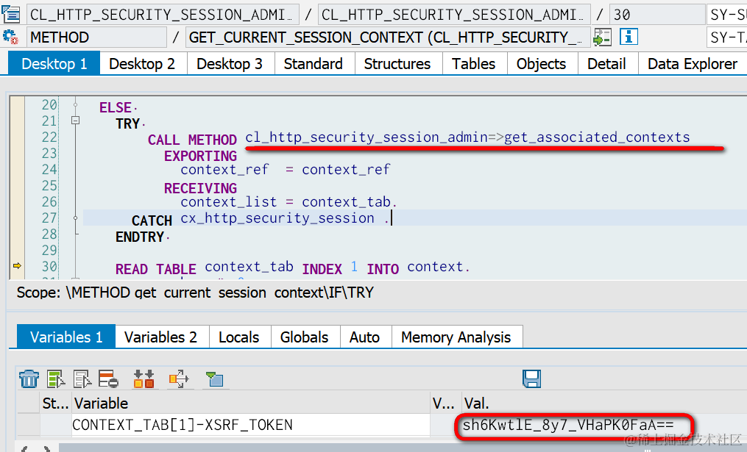The height and width of the screenshot is (452, 747).
Task: Click the Scope path text below the editor
Action: [195, 292]
